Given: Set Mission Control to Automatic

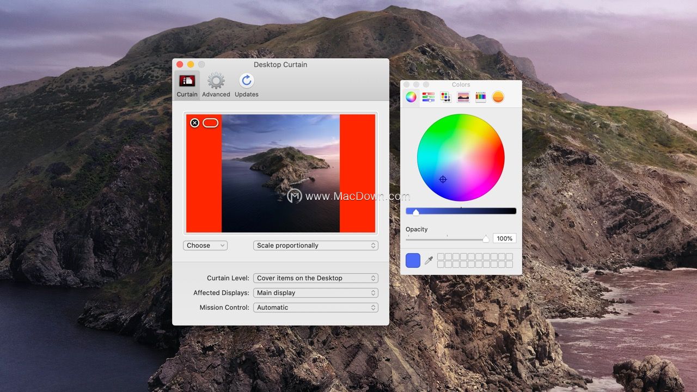Looking at the screenshot, I should [315, 308].
